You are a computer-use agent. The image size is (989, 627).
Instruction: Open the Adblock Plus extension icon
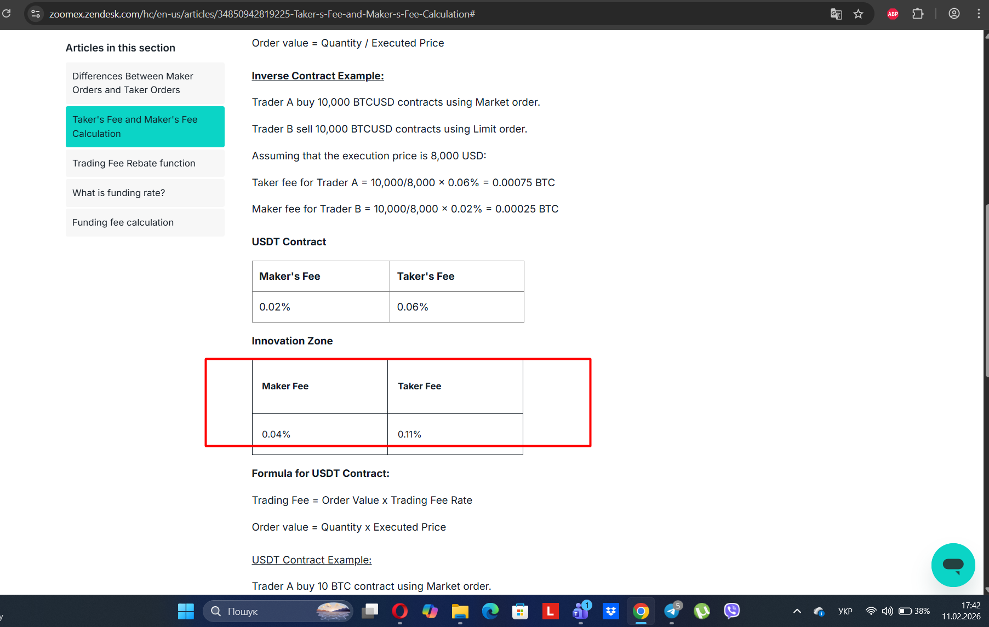pos(893,14)
